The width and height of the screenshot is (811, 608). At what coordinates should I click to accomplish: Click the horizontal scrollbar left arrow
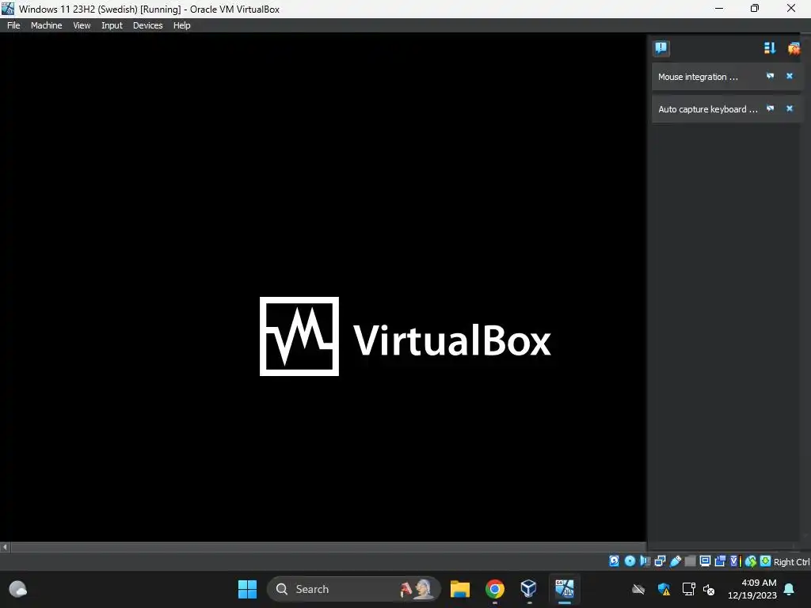click(5, 546)
